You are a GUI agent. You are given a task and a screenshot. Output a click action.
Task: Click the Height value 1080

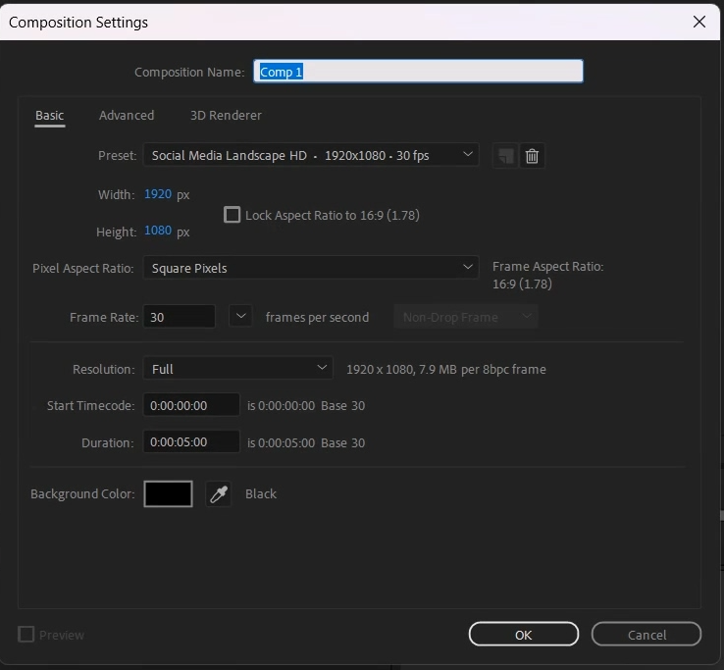(x=158, y=231)
